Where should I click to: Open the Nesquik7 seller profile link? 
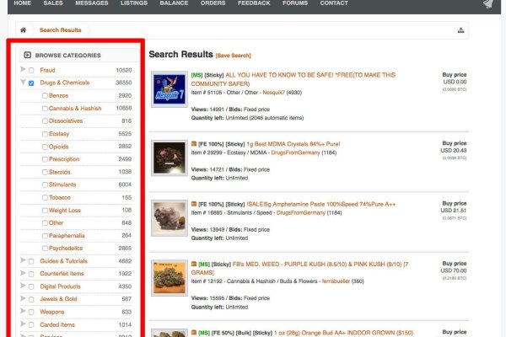tap(277, 92)
